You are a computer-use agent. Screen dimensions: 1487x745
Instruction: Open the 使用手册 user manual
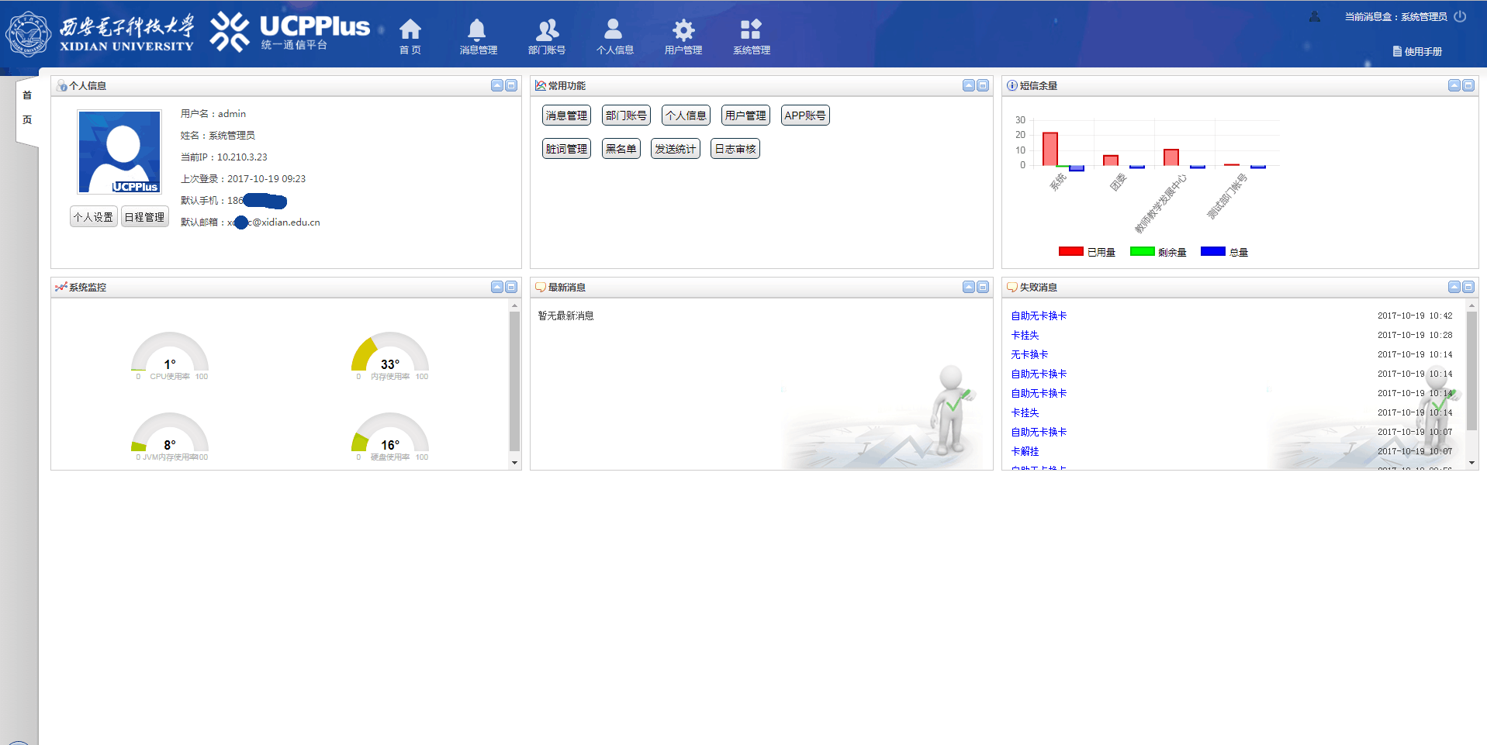pyautogui.click(x=1417, y=52)
